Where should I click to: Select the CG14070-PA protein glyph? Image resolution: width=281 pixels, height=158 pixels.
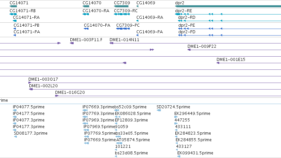(86, 29)
